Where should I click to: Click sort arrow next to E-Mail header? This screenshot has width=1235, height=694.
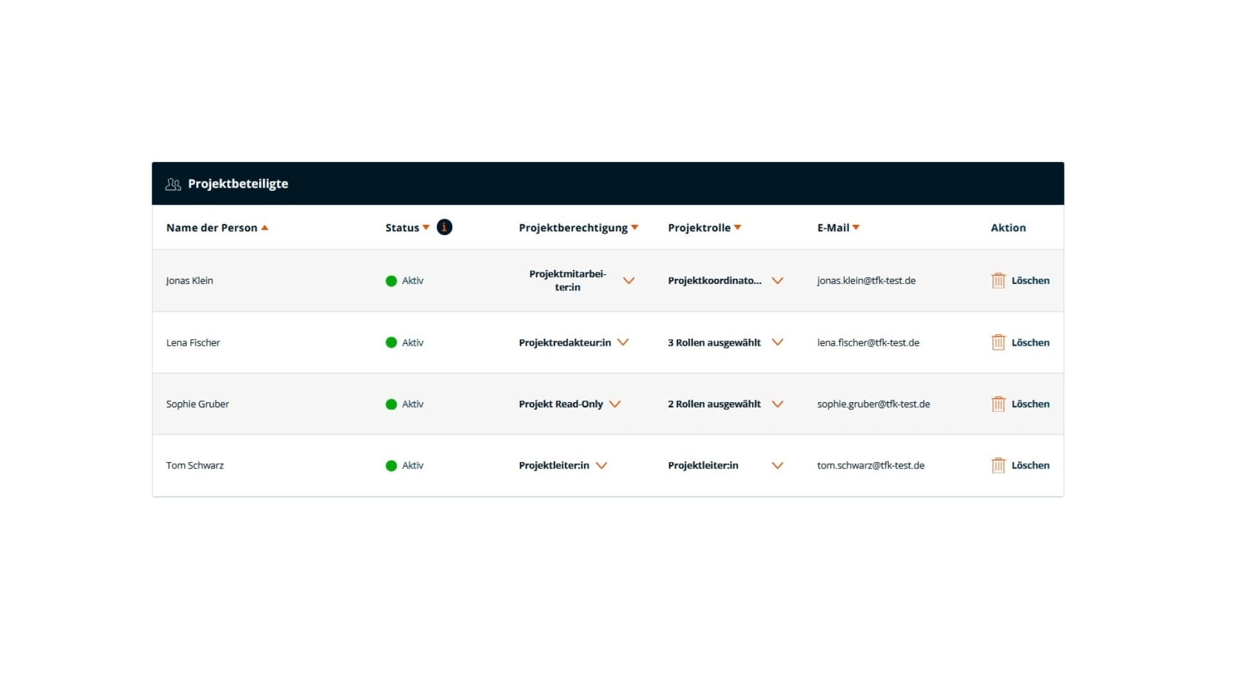[856, 227]
